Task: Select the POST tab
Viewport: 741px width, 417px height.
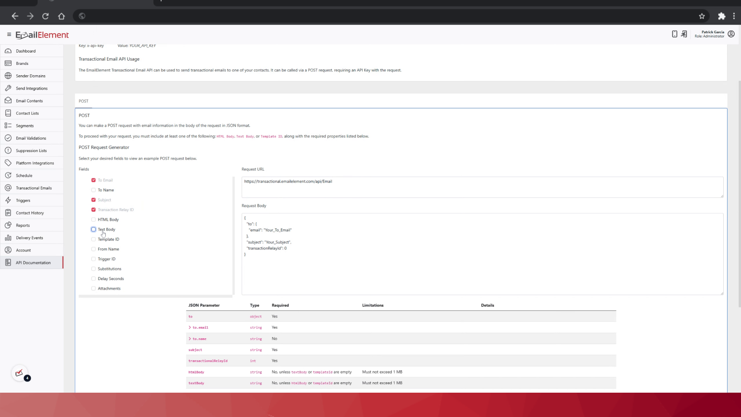Action: coord(83,101)
